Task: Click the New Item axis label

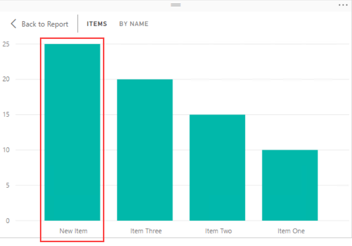Action: pyautogui.click(x=74, y=231)
